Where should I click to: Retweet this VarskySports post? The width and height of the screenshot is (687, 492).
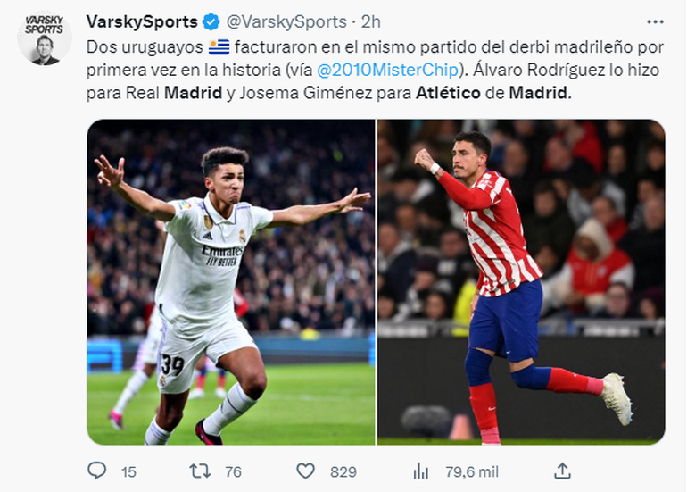pos(200,471)
